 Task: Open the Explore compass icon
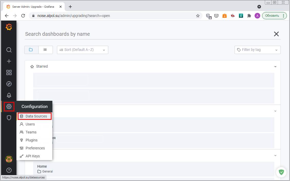click(9, 84)
